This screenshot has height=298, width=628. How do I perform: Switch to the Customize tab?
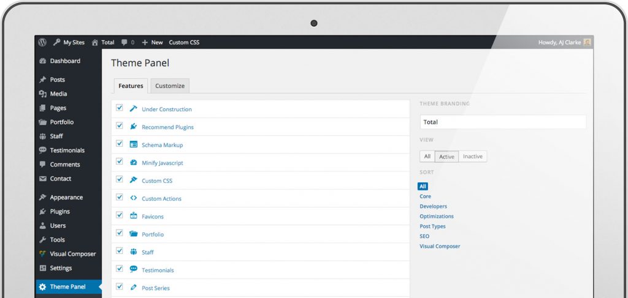point(170,86)
